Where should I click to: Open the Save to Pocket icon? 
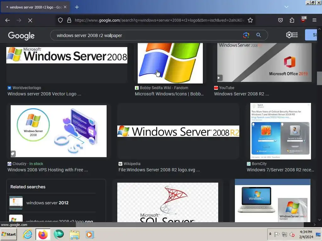point(280,20)
